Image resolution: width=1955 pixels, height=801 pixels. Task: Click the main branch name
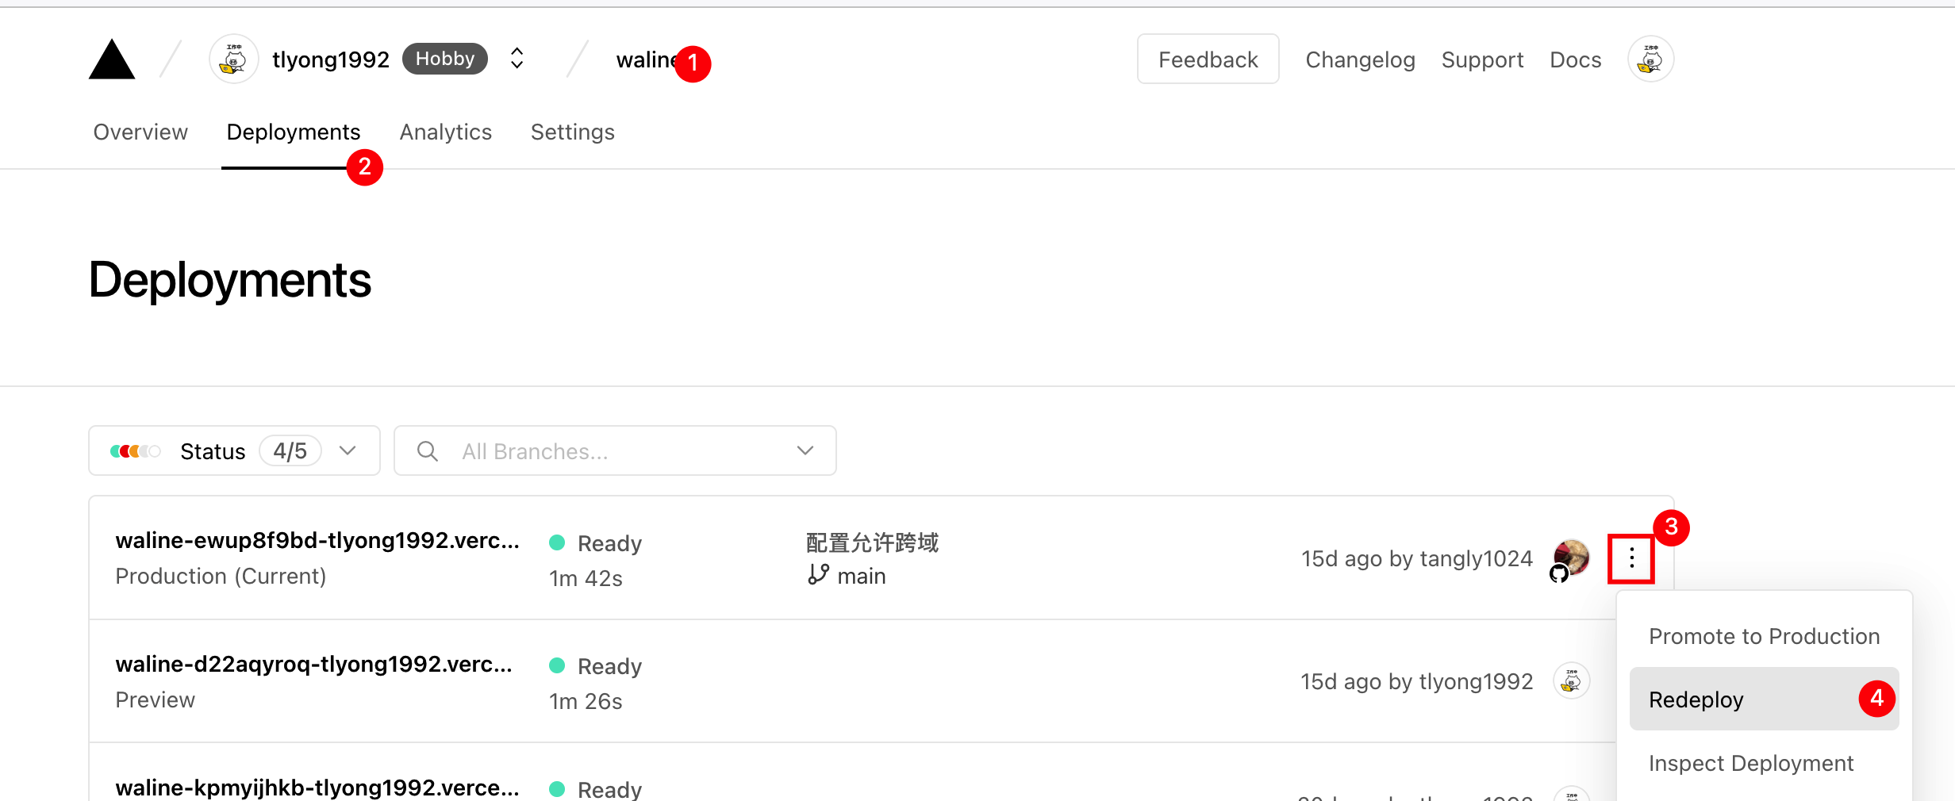tap(861, 576)
